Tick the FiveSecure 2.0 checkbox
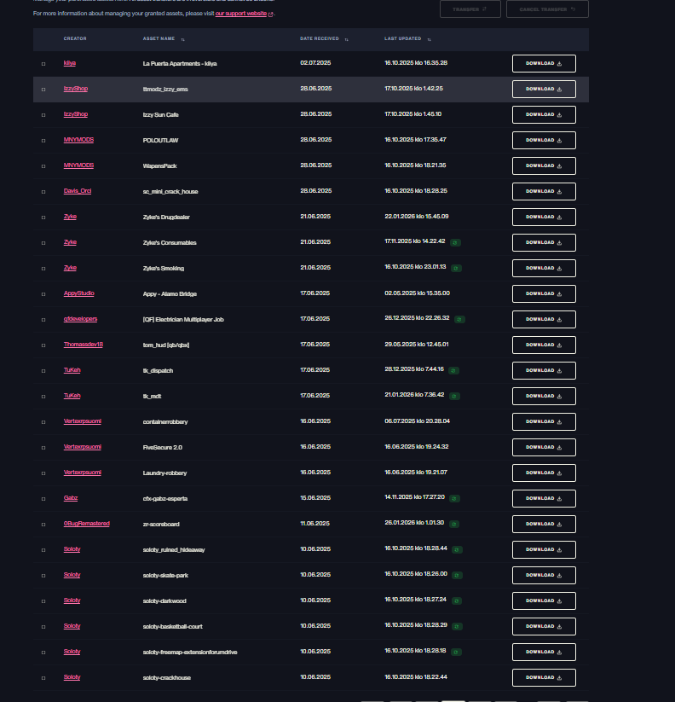Viewport: 675px width, 702px height. [x=43, y=447]
